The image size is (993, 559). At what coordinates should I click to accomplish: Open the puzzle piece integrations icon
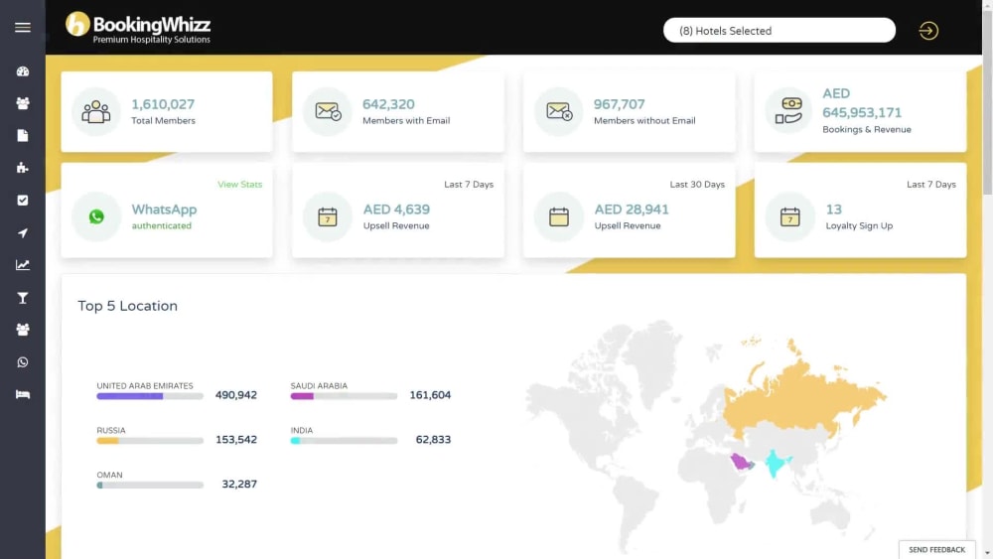[23, 168]
